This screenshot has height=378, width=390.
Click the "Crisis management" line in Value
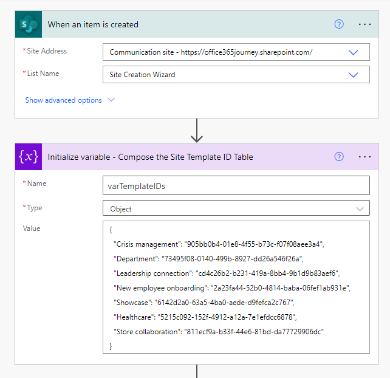click(219, 244)
